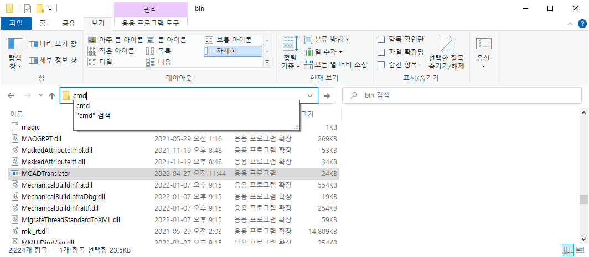Screen dimensions: 589x257
Task: Enable Item check boxes (항목 확인란)
Action: click(400, 39)
